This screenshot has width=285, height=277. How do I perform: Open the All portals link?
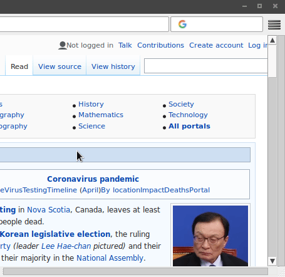(189, 126)
